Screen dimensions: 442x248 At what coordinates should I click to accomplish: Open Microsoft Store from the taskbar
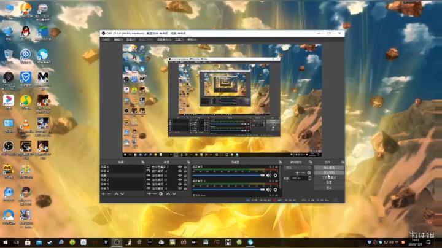(x=28, y=242)
